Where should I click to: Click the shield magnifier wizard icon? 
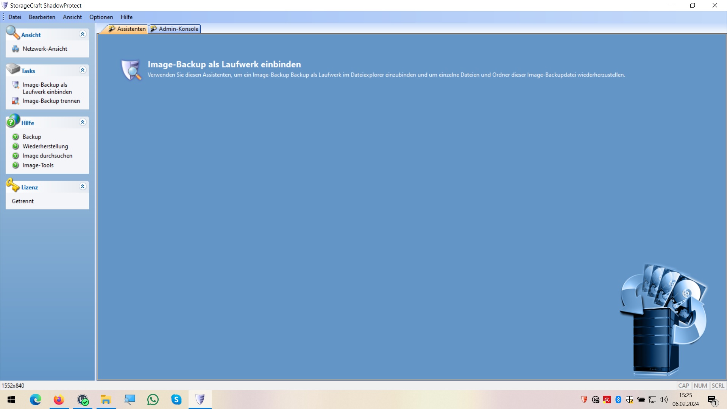(x=131, y=70)
